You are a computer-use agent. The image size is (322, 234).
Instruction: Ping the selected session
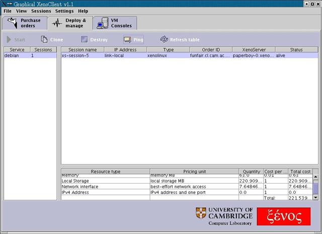pos(127,39)
